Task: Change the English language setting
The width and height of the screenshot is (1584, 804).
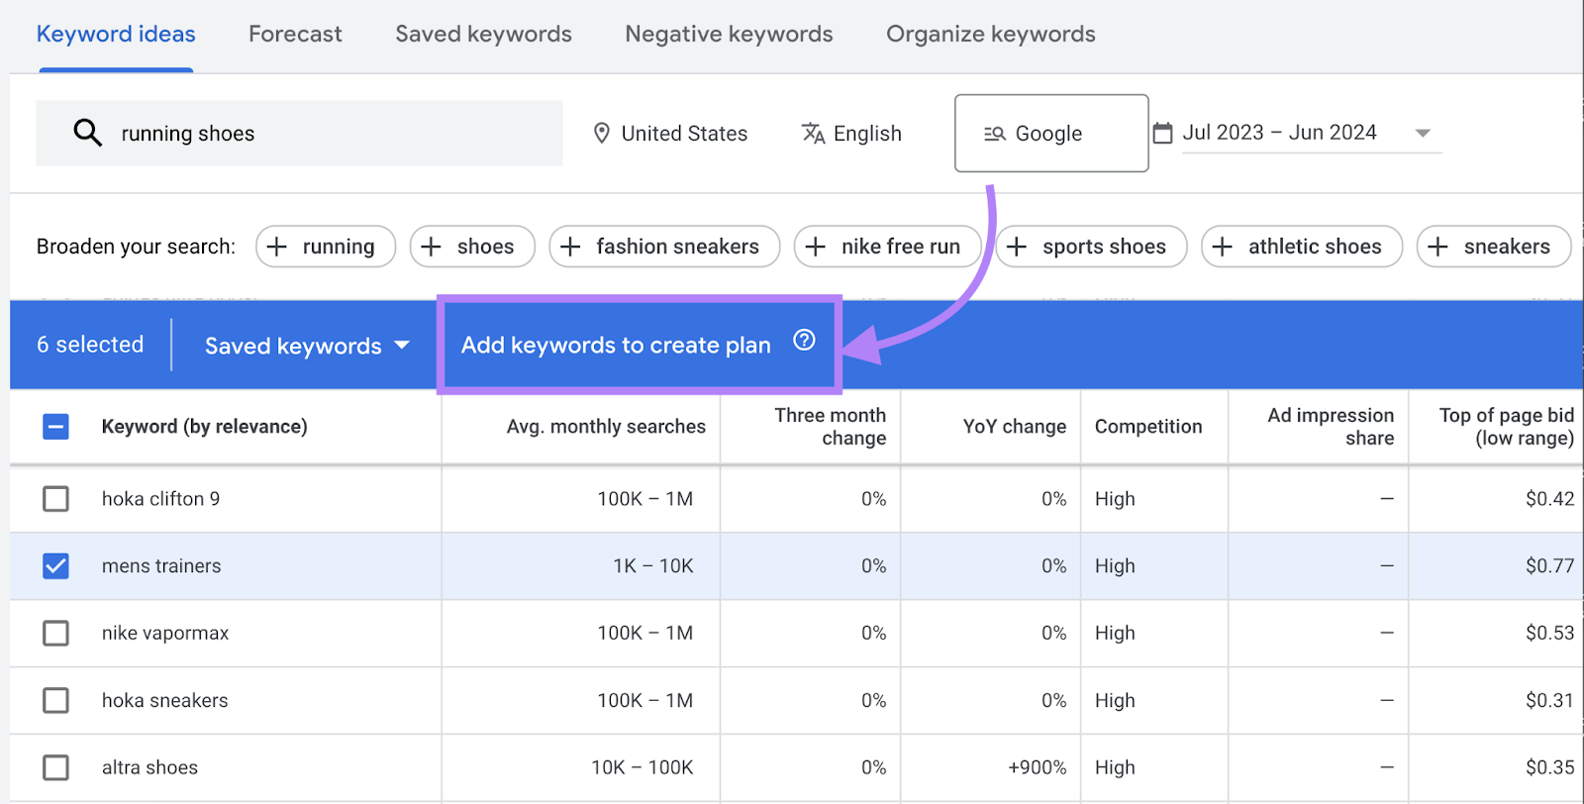Action: [851, 133]
